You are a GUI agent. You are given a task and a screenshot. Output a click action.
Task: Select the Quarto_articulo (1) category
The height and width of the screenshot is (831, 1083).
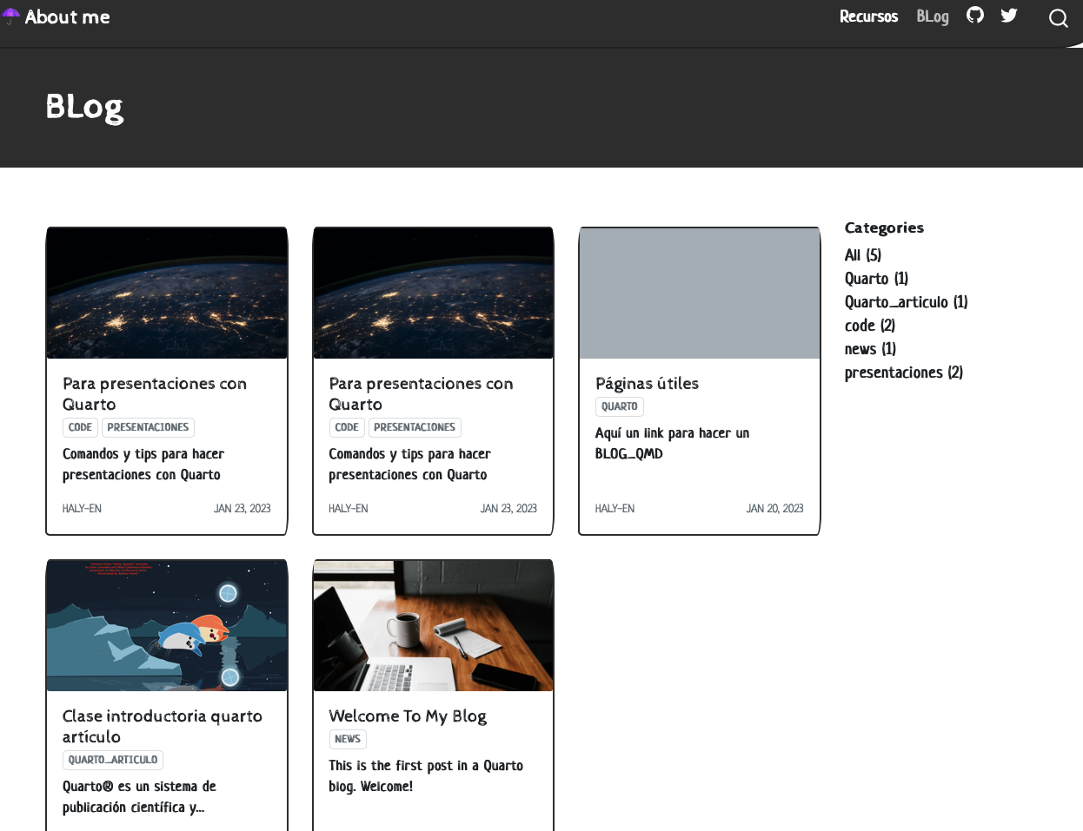coord(906,302)
